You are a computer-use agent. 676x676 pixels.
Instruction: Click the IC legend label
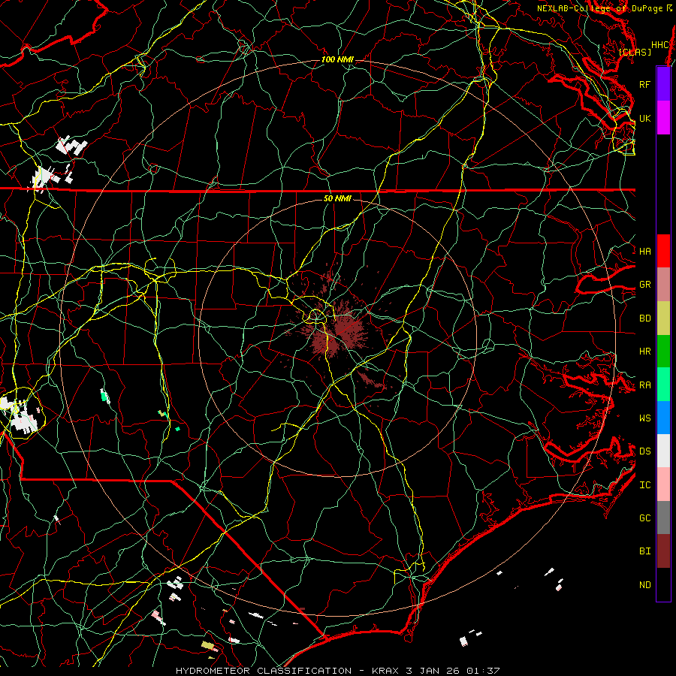[645, 485]
